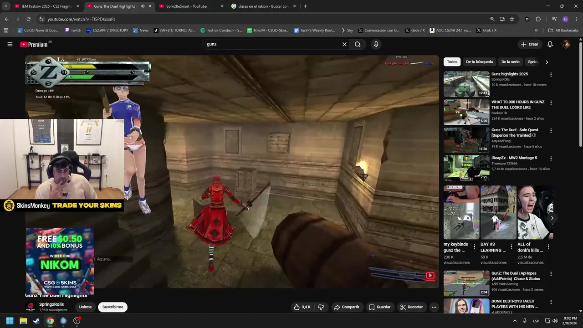Clip the video with Recortar
This screenshot has height=328, width=583.
click(411, 307)
